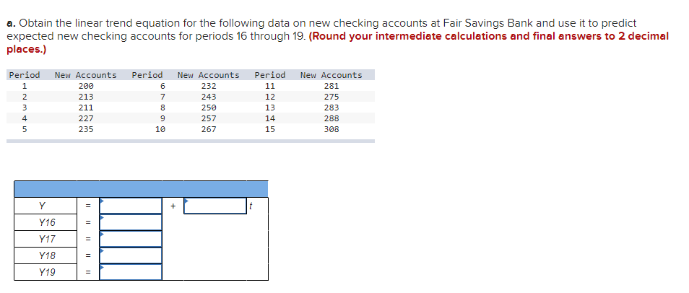Click the Y18 answer input field
Screen dimensions: 689x293
pyautogui.click(x=131, y=255)
